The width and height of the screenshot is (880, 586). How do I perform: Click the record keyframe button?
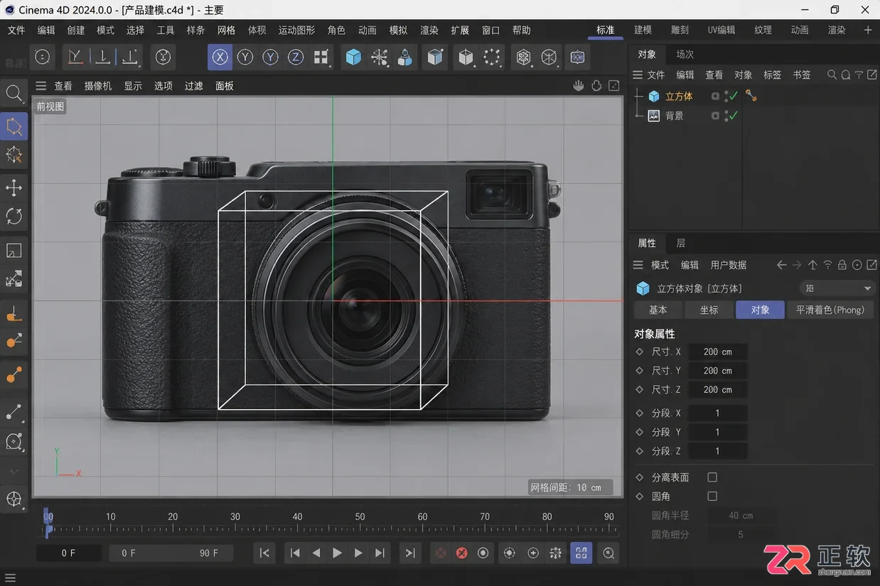483,553
